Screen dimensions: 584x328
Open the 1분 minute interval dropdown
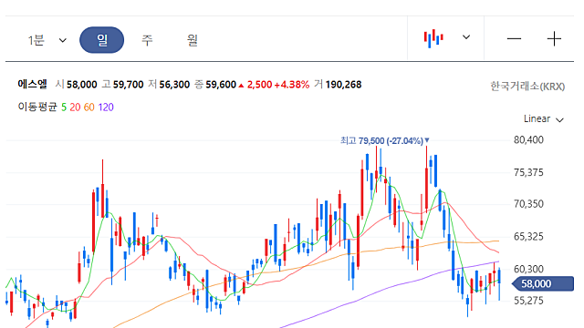point(47,40)
